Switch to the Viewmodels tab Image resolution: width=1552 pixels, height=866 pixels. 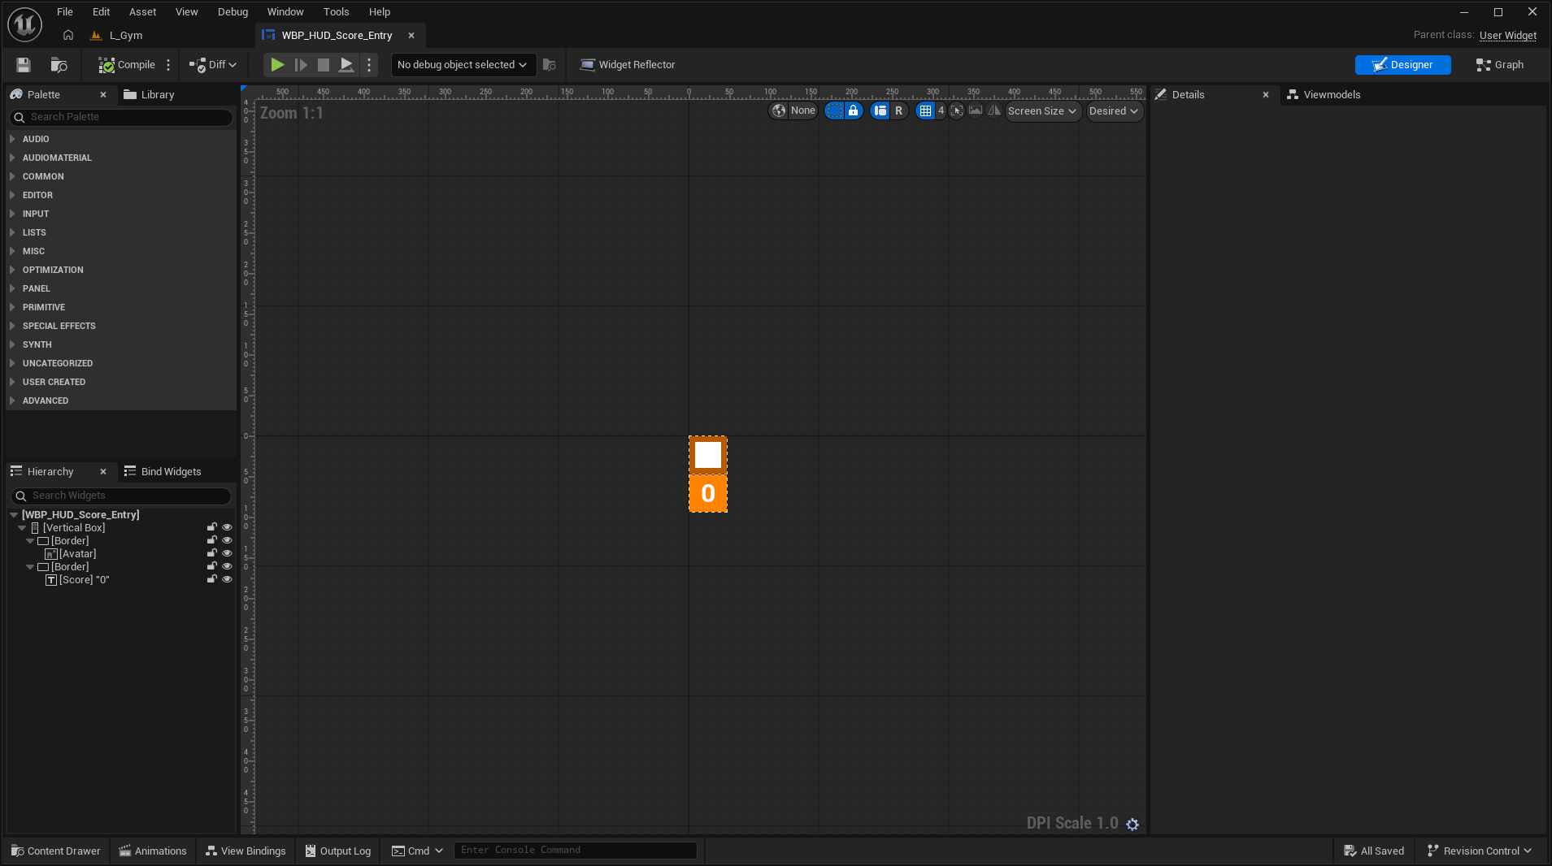[x=1331, y=95]
